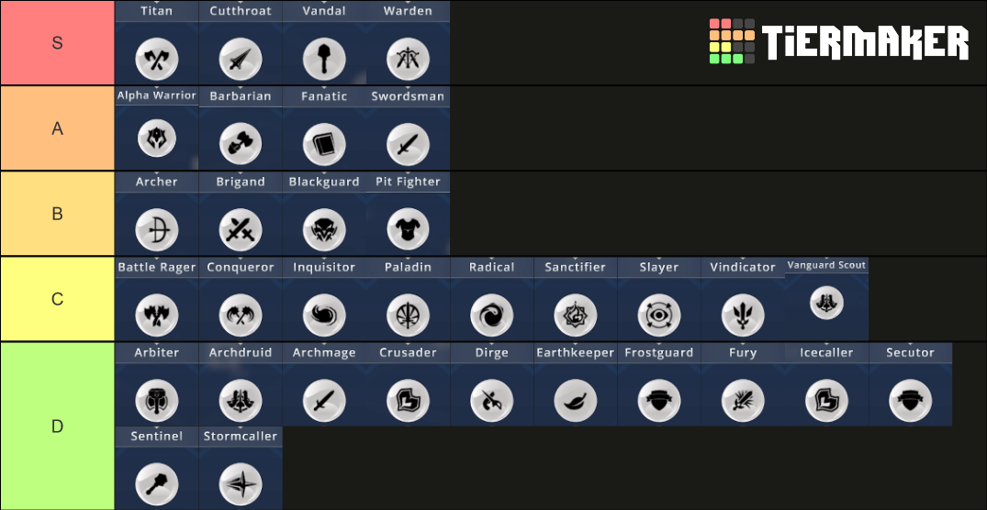The image size is (987, 510).
Task: Click the Fanatic book icon
Action: 324,145
